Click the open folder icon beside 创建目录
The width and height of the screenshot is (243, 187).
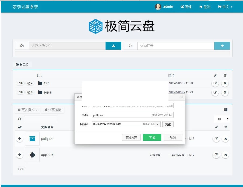click(131, 46)
